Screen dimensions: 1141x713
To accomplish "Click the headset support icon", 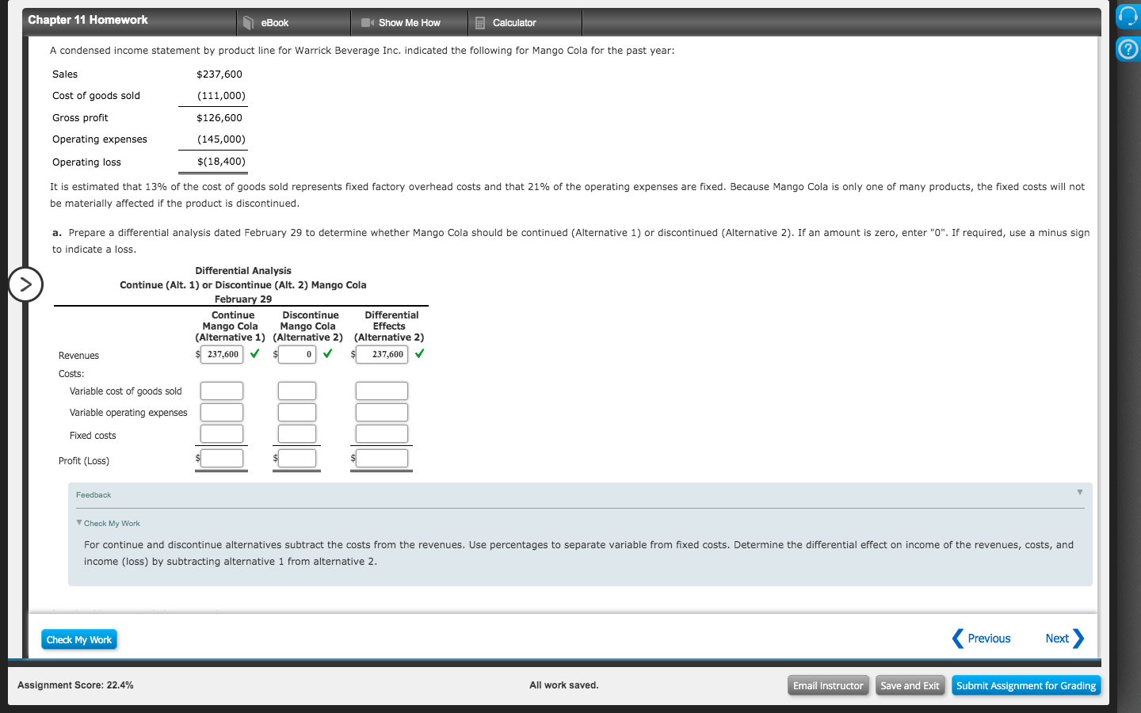I will coord(1128,17).
